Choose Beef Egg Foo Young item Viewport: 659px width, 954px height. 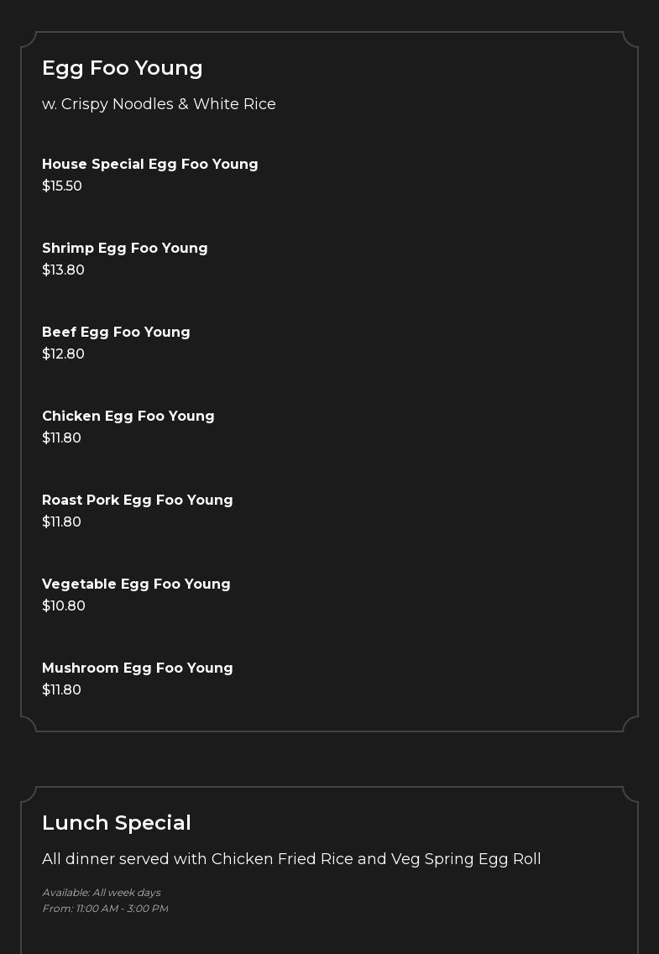(116, 333)
